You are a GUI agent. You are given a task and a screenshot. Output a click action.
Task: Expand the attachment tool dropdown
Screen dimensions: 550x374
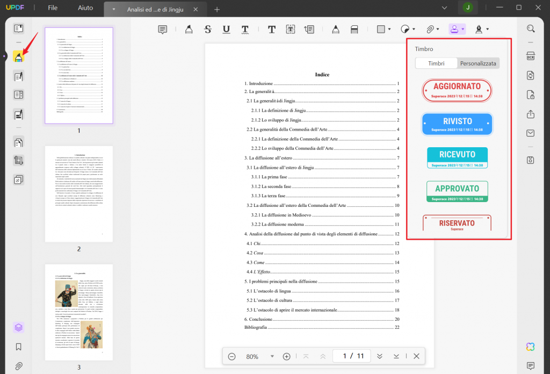[x=439, y=29]
